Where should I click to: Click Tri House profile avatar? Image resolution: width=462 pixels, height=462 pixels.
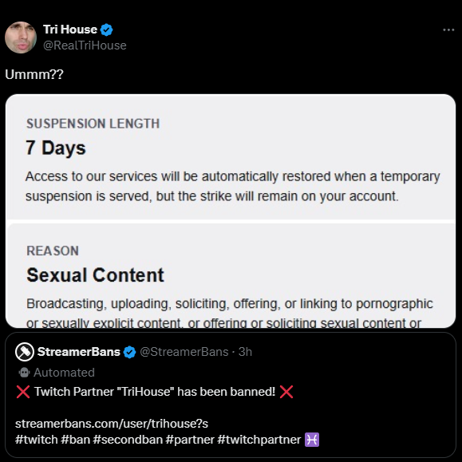[x=21, y=38]
